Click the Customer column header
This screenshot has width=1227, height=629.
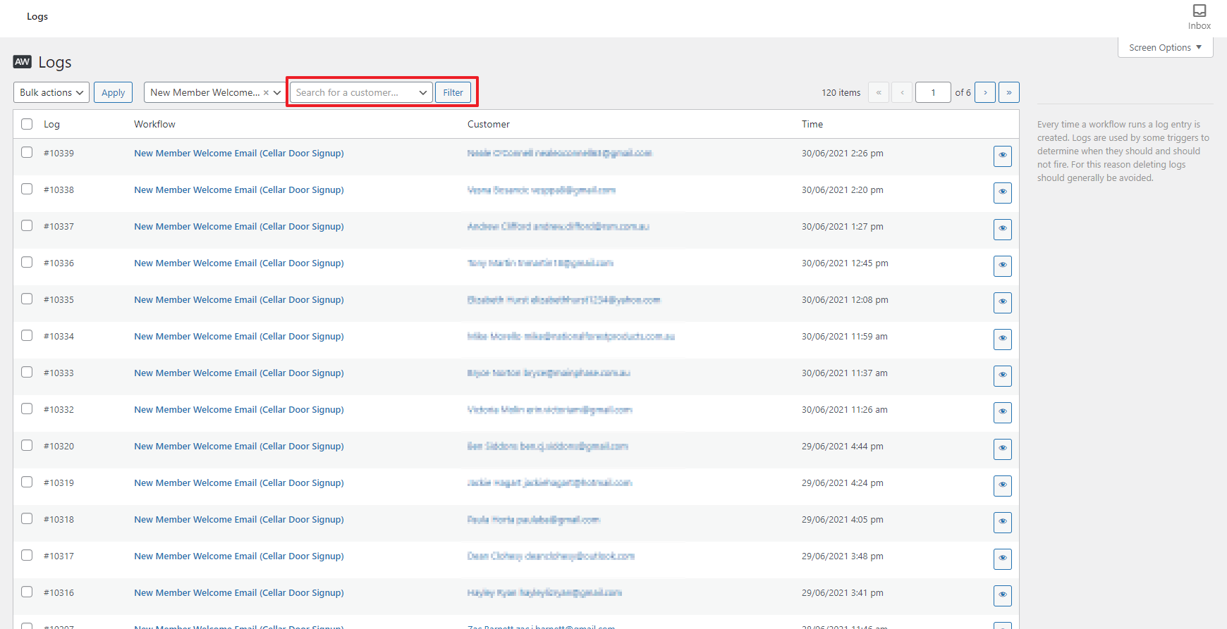488,124
